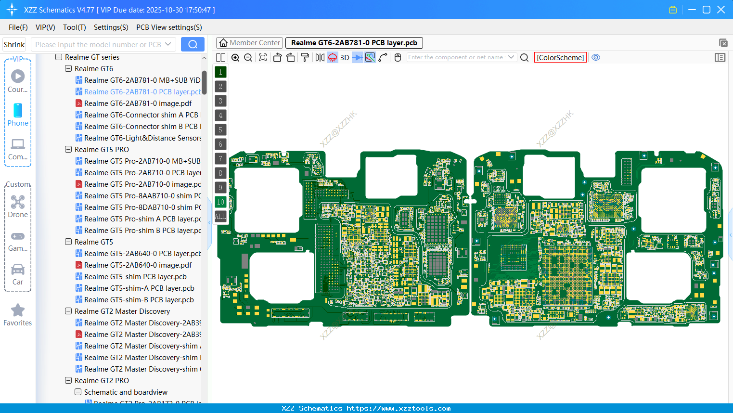Image resolution: width=733 pixels, height=413 pixels.
Task: Zoom in on the PCB view
Action: 235,58
